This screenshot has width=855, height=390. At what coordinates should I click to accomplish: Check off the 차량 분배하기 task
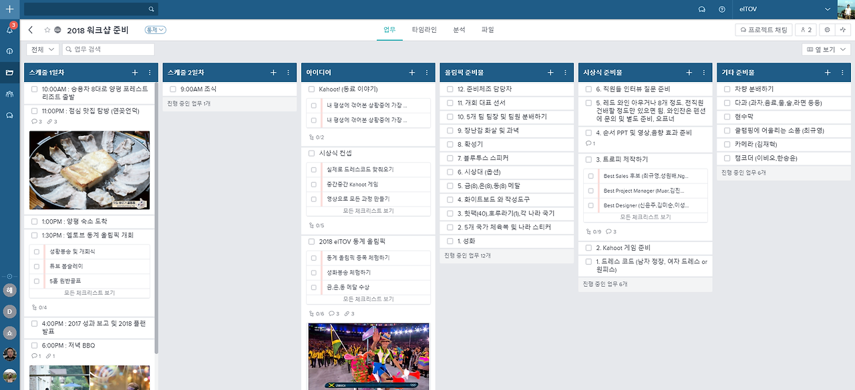tap(727, 89)
